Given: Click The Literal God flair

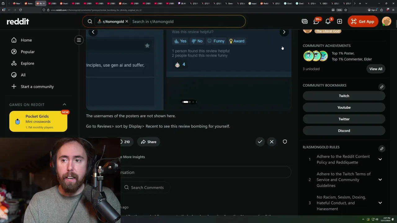Looking at the screenshot, I should tap(328, 31).
